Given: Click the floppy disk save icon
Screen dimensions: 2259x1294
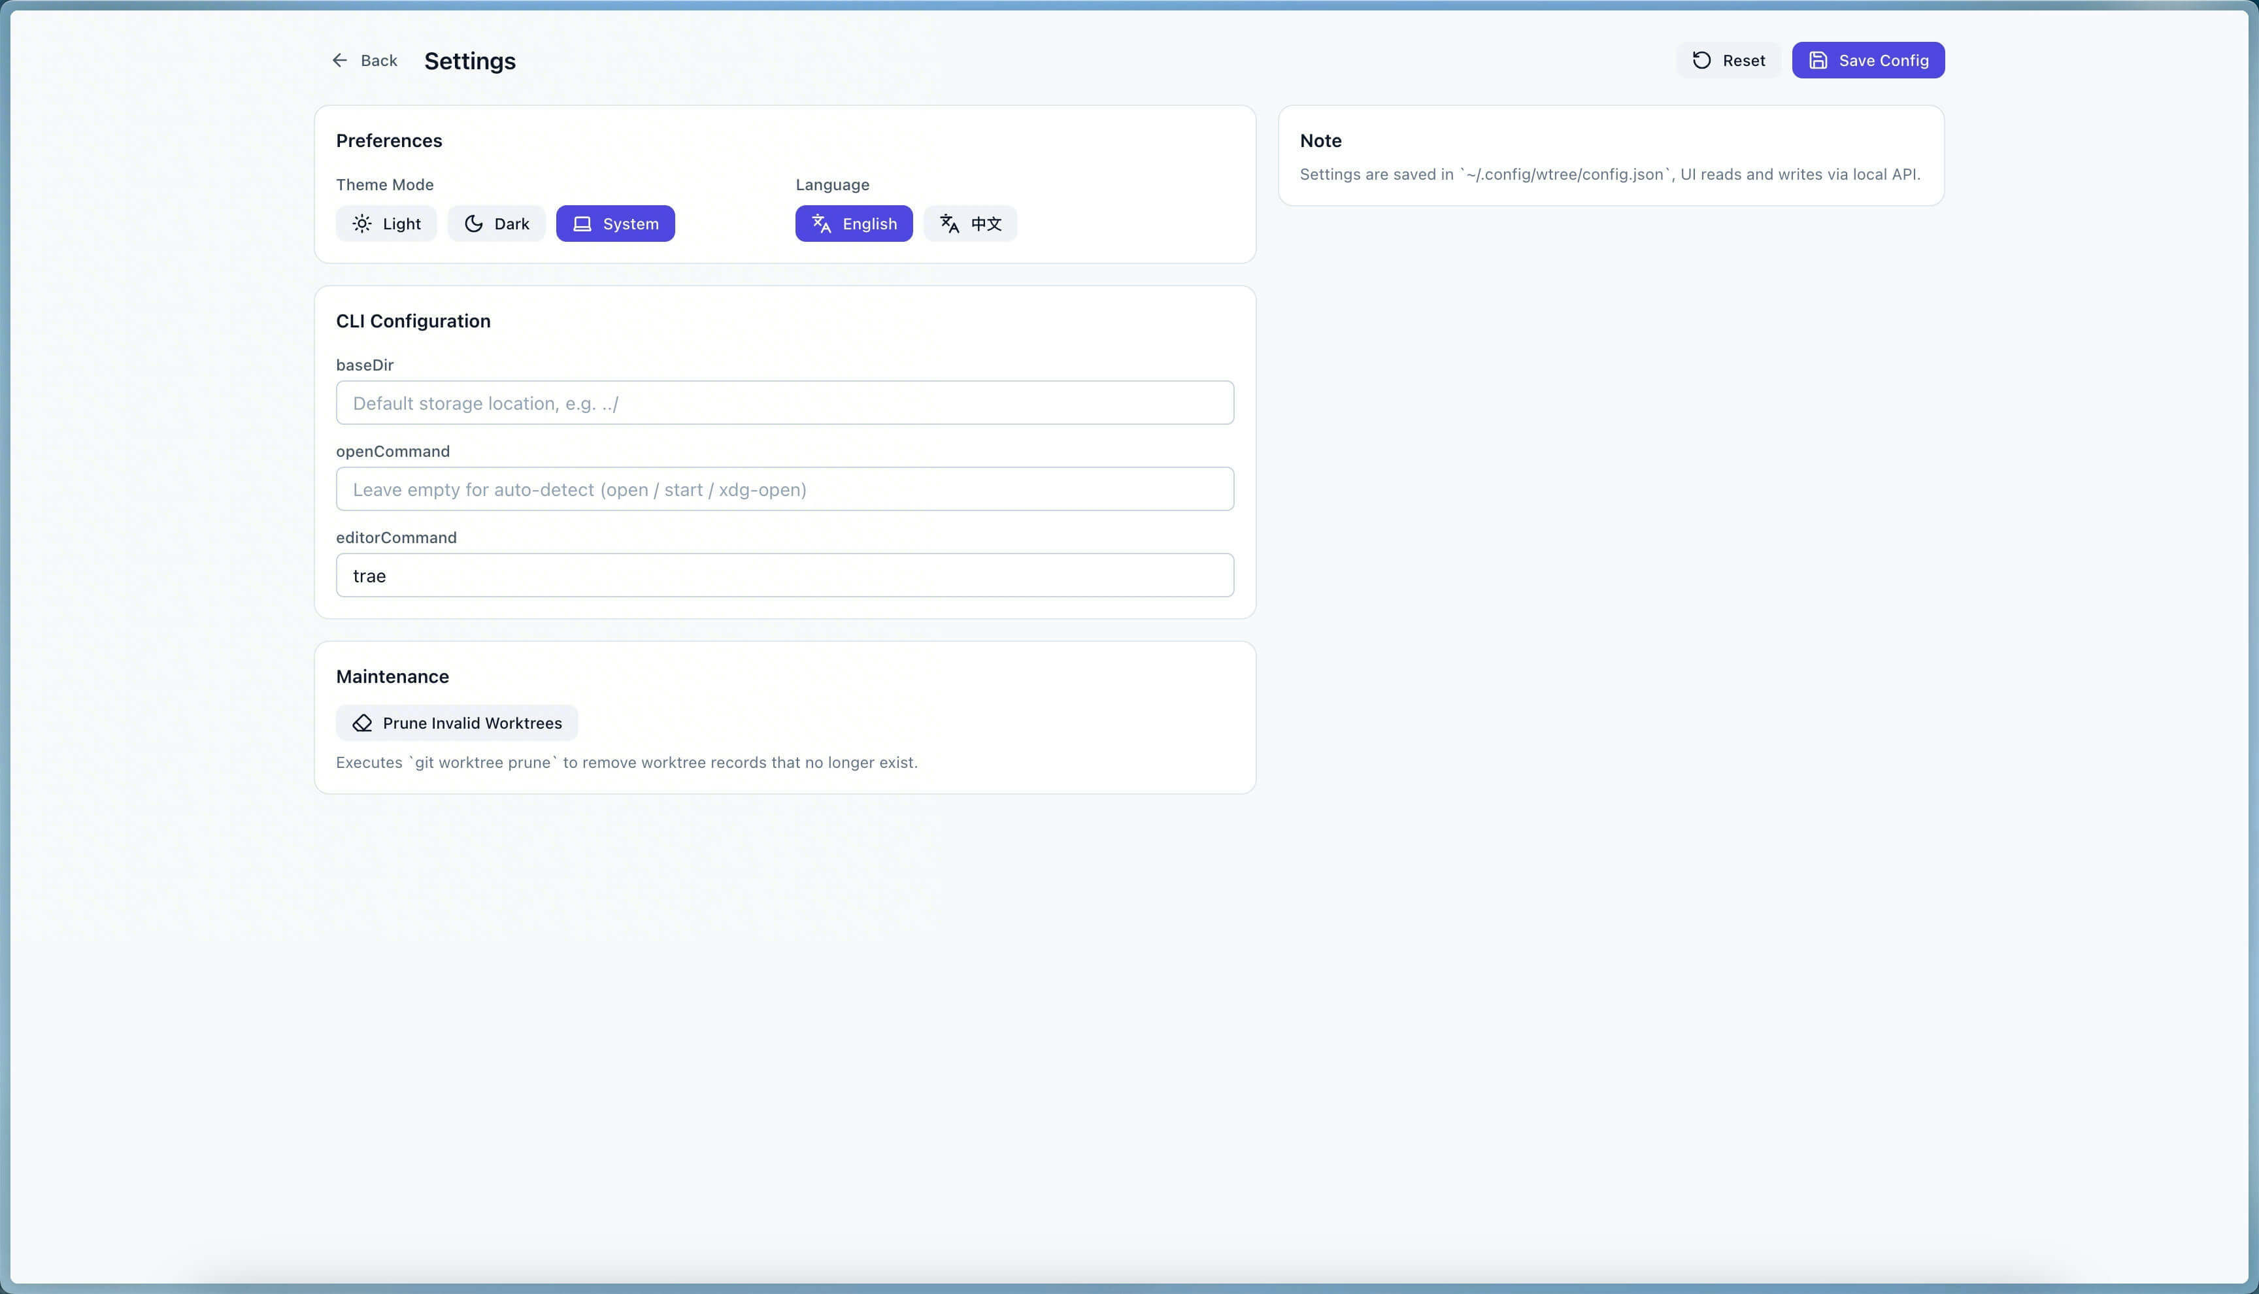Looking at the screenshot, I should (x=1818, y=60).
